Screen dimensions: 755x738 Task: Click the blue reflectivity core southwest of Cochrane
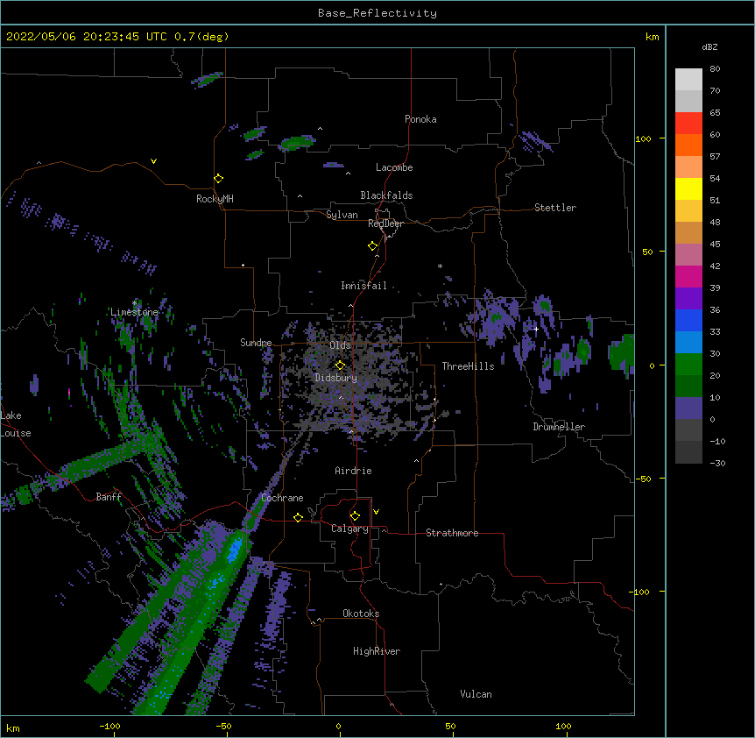click(236, 550)
